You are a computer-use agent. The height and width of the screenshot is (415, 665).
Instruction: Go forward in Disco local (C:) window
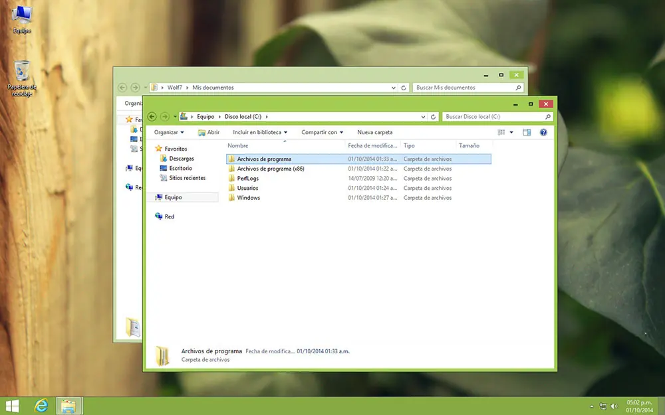coord(164,116)
